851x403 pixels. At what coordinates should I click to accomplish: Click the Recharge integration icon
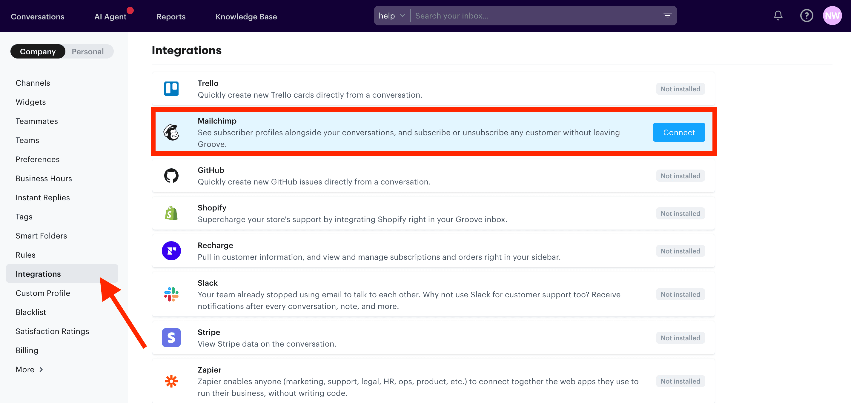171,251
